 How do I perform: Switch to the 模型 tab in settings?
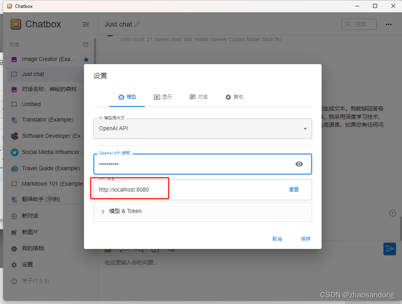point(127,97)
